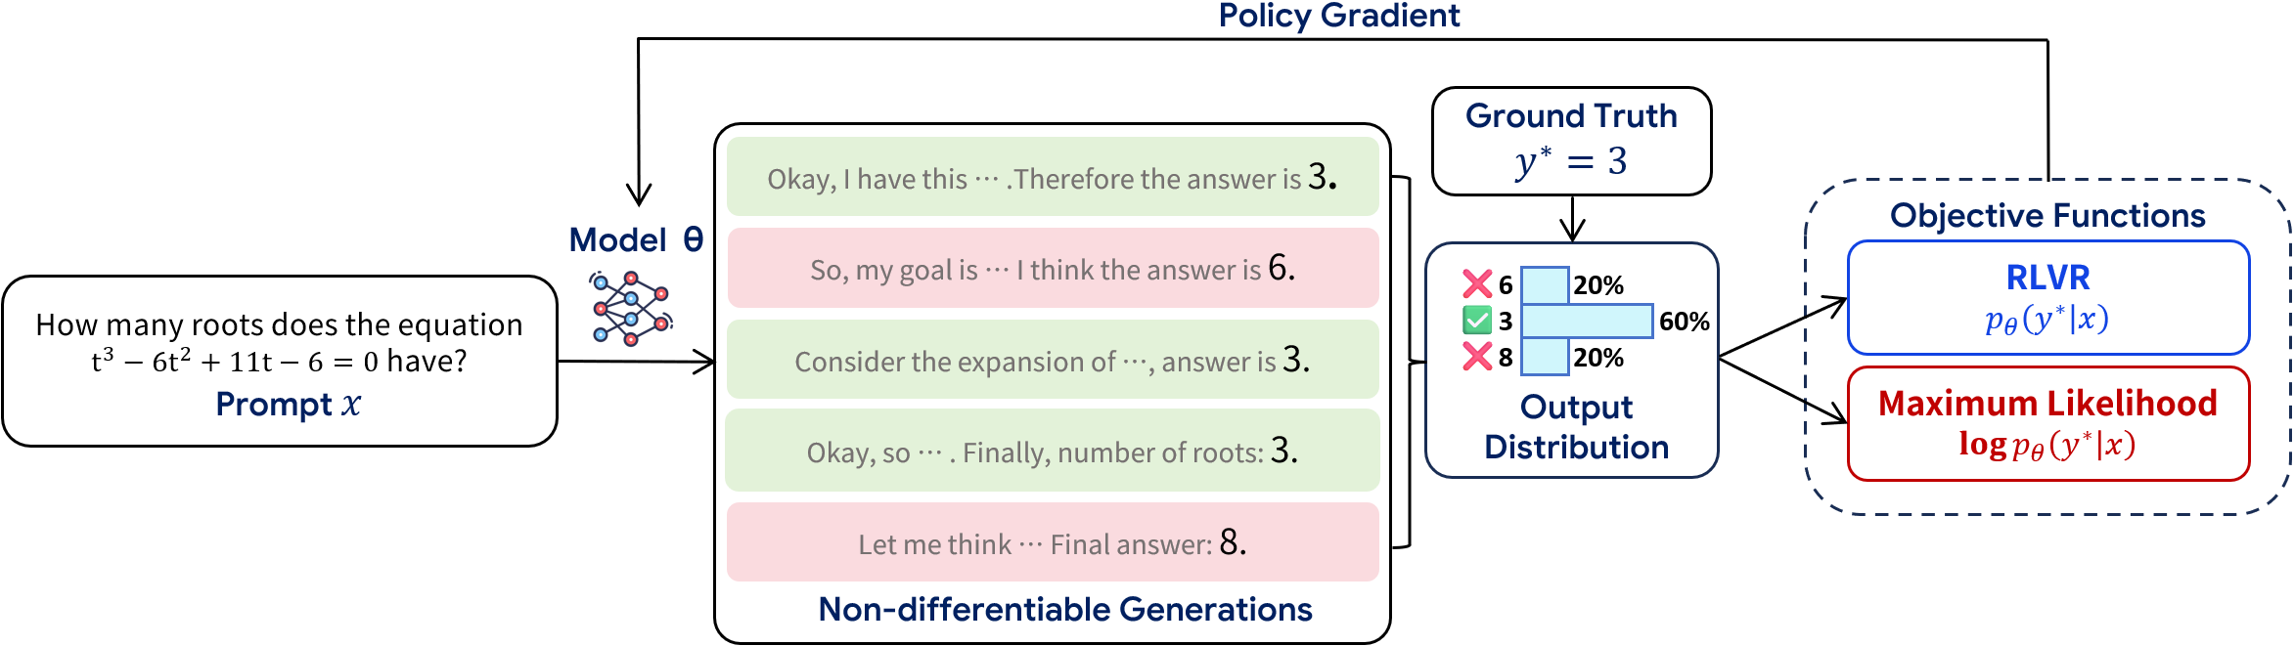Click the neural network model icon
The width and height of the screenshot is (2294, 646).
coord(631,309)
